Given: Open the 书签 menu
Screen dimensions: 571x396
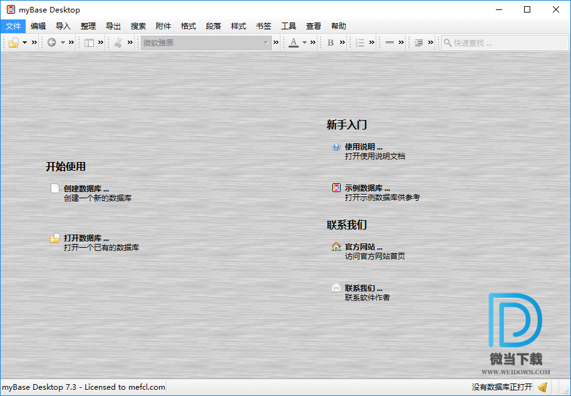Looking at the screenshot, I should (264, 26).
